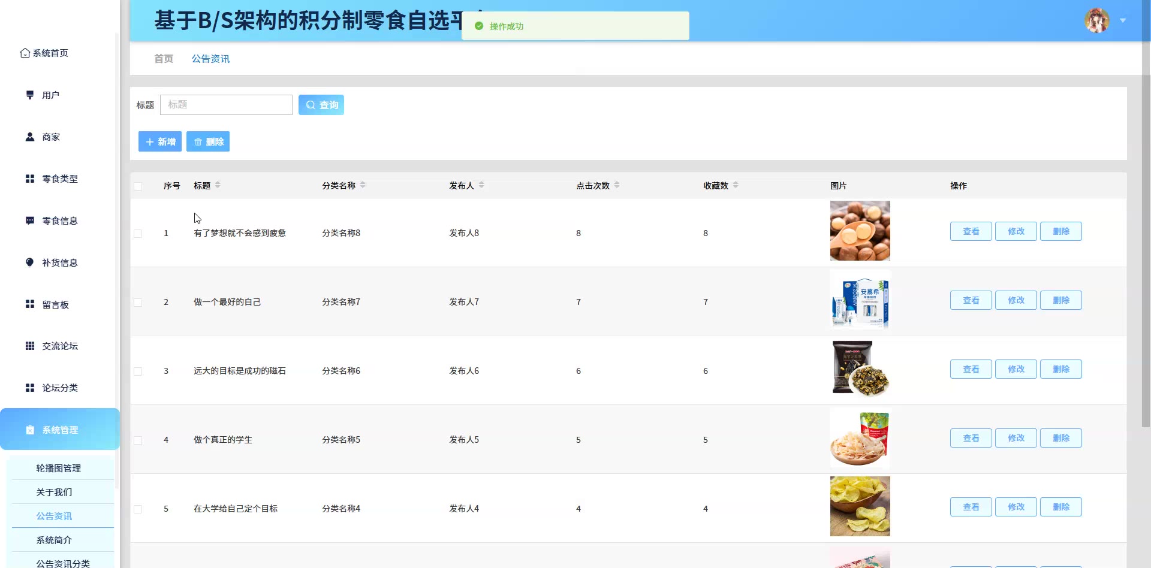The width and height of the screenshot is (1151, 568).
Task: Sort the table by 点击次数 column
Action: click(616, 185)
